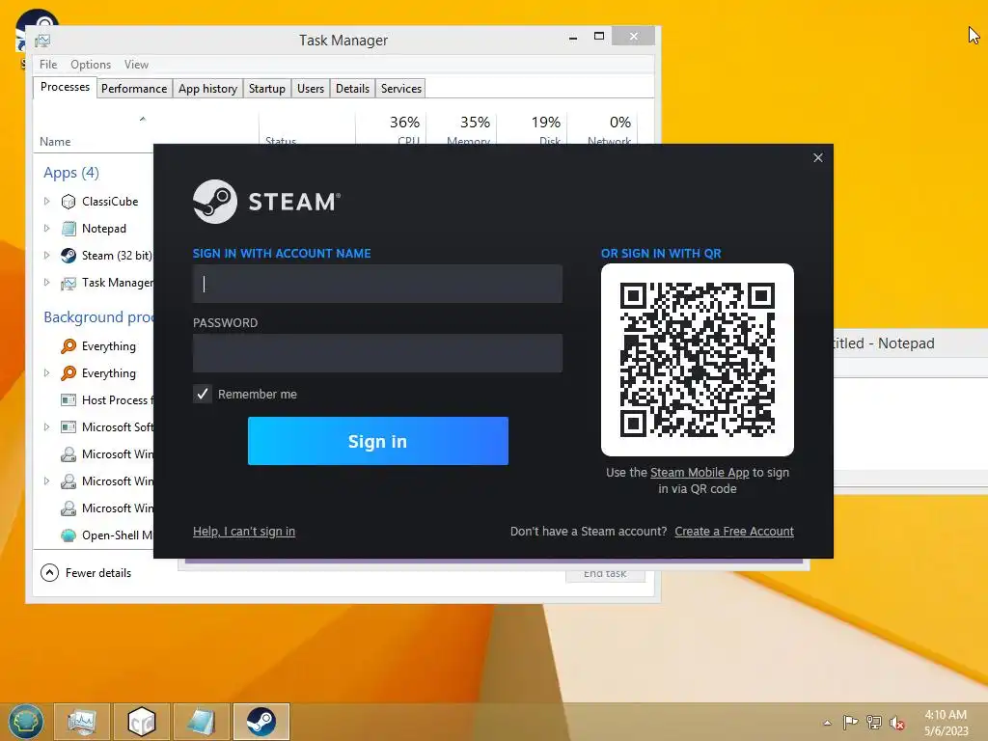Sort by the 19% Disk column
This screenshot has width=988, height=741.
tap(532, 129)
